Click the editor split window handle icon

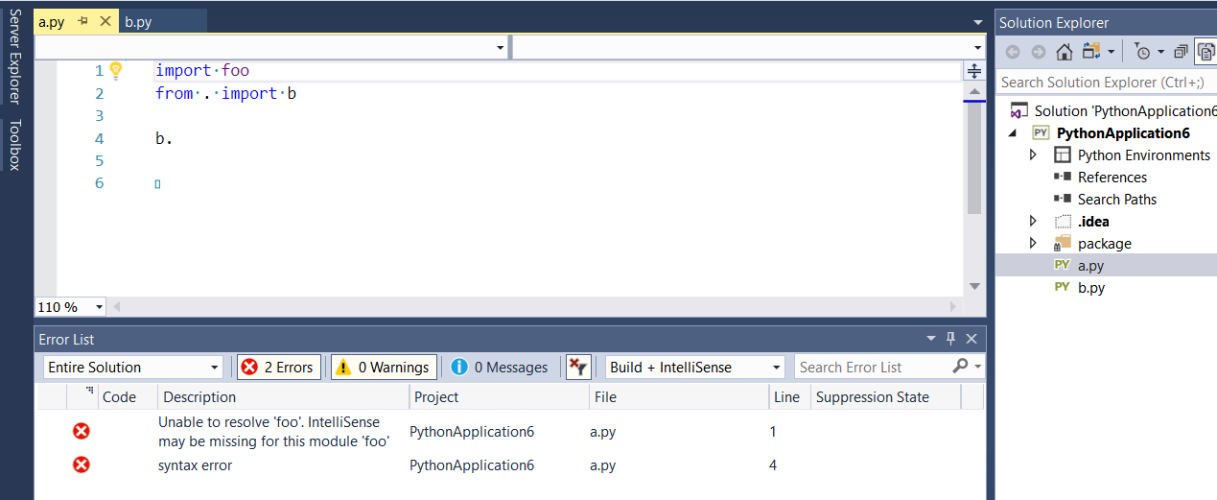coord(974,70)
